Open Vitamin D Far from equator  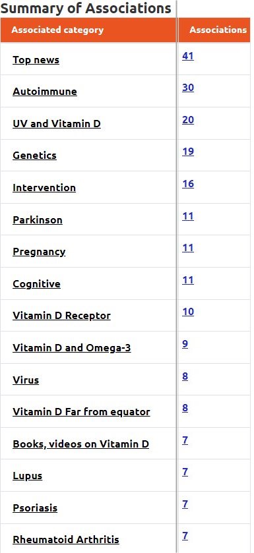[82, 412]
